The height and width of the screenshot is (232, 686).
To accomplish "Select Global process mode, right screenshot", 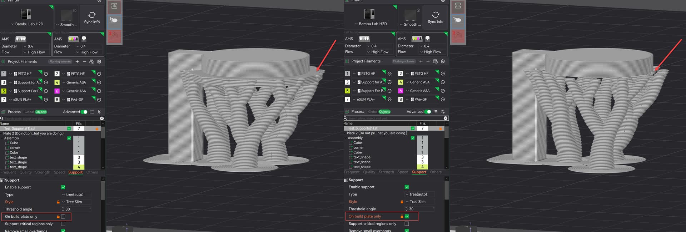I will 373,111.
